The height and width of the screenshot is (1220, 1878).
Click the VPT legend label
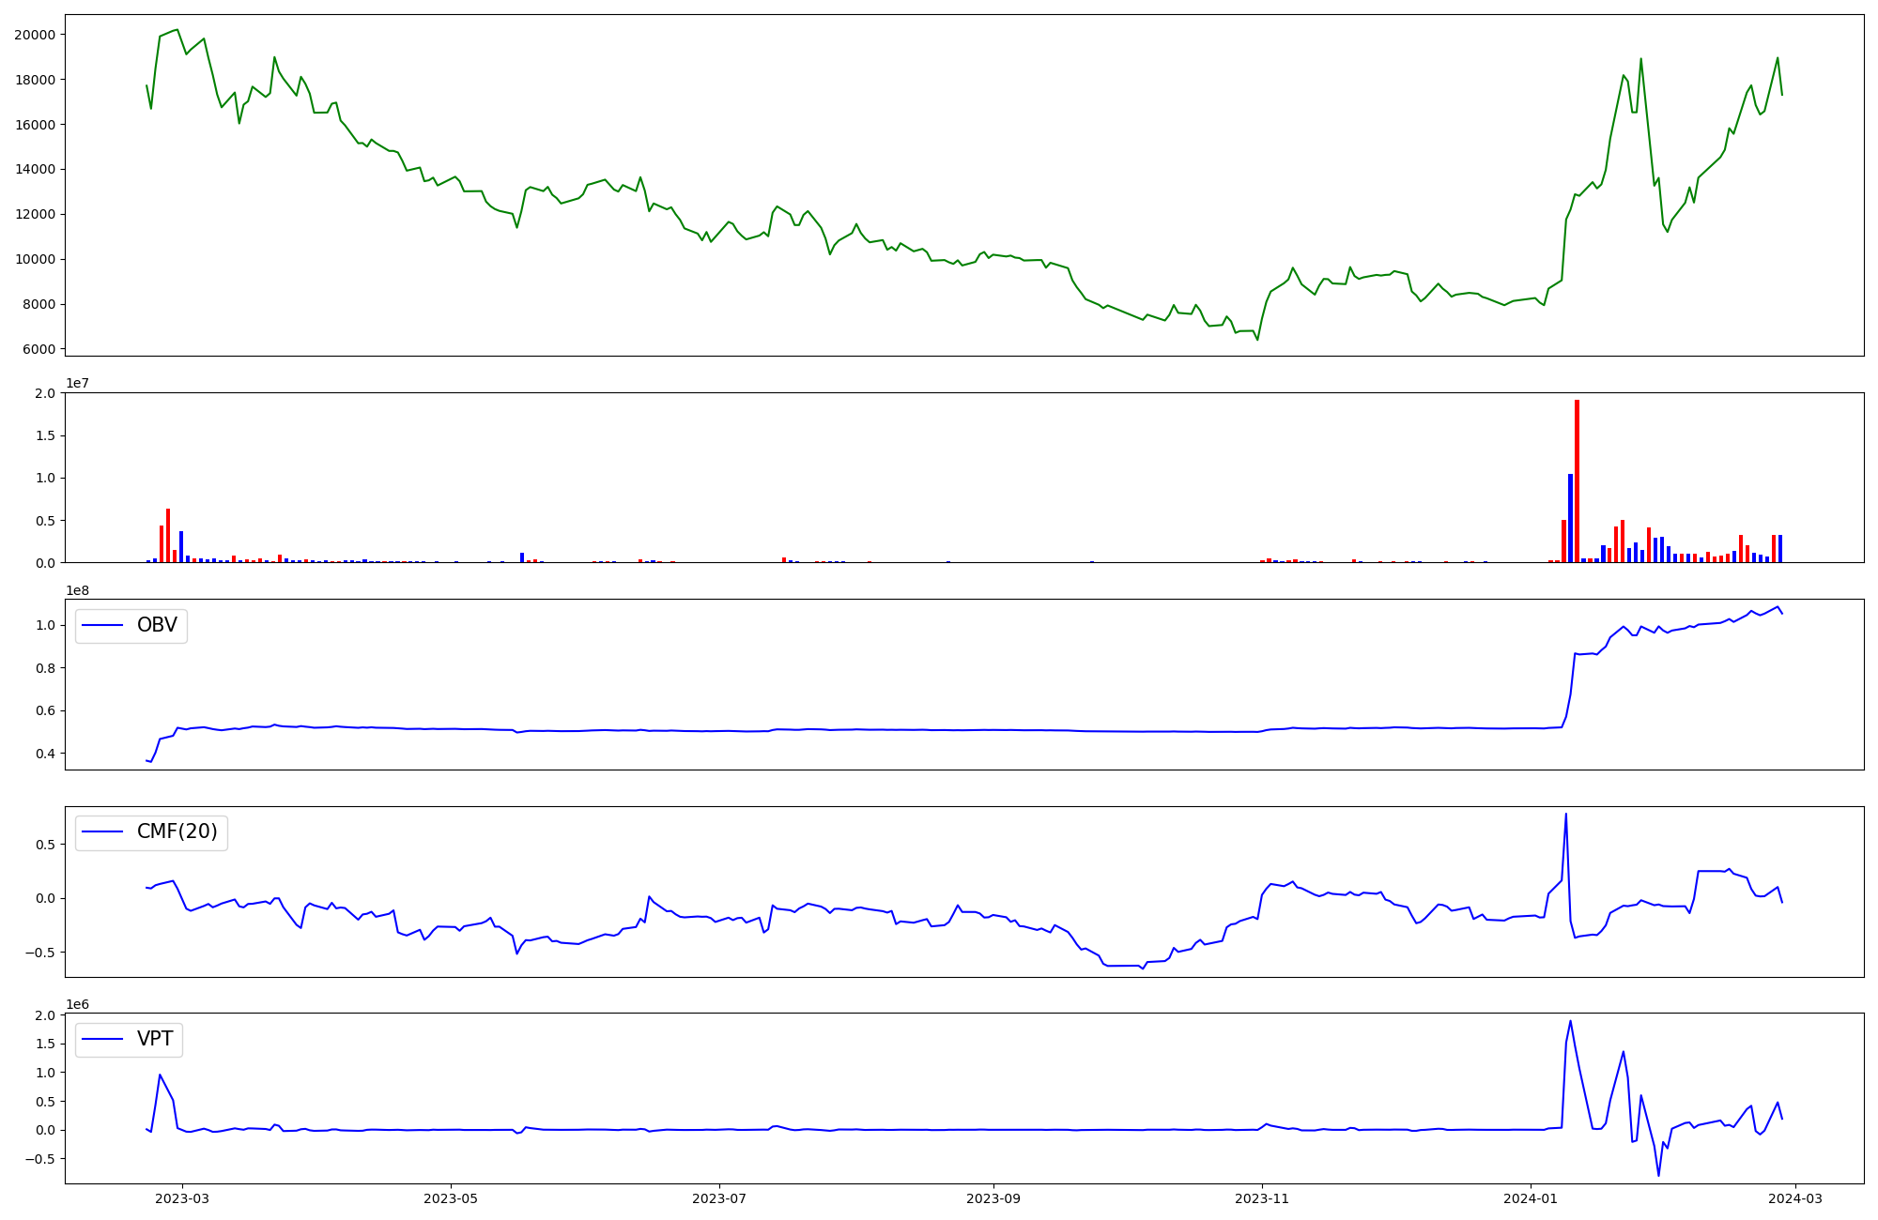(155, 1039)
